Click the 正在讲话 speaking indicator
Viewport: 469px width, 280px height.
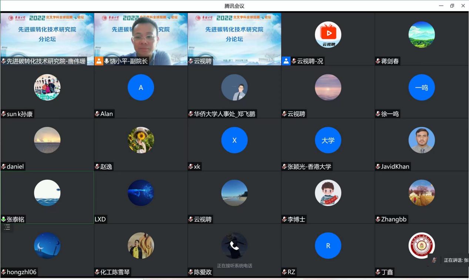tap(455, 260)
